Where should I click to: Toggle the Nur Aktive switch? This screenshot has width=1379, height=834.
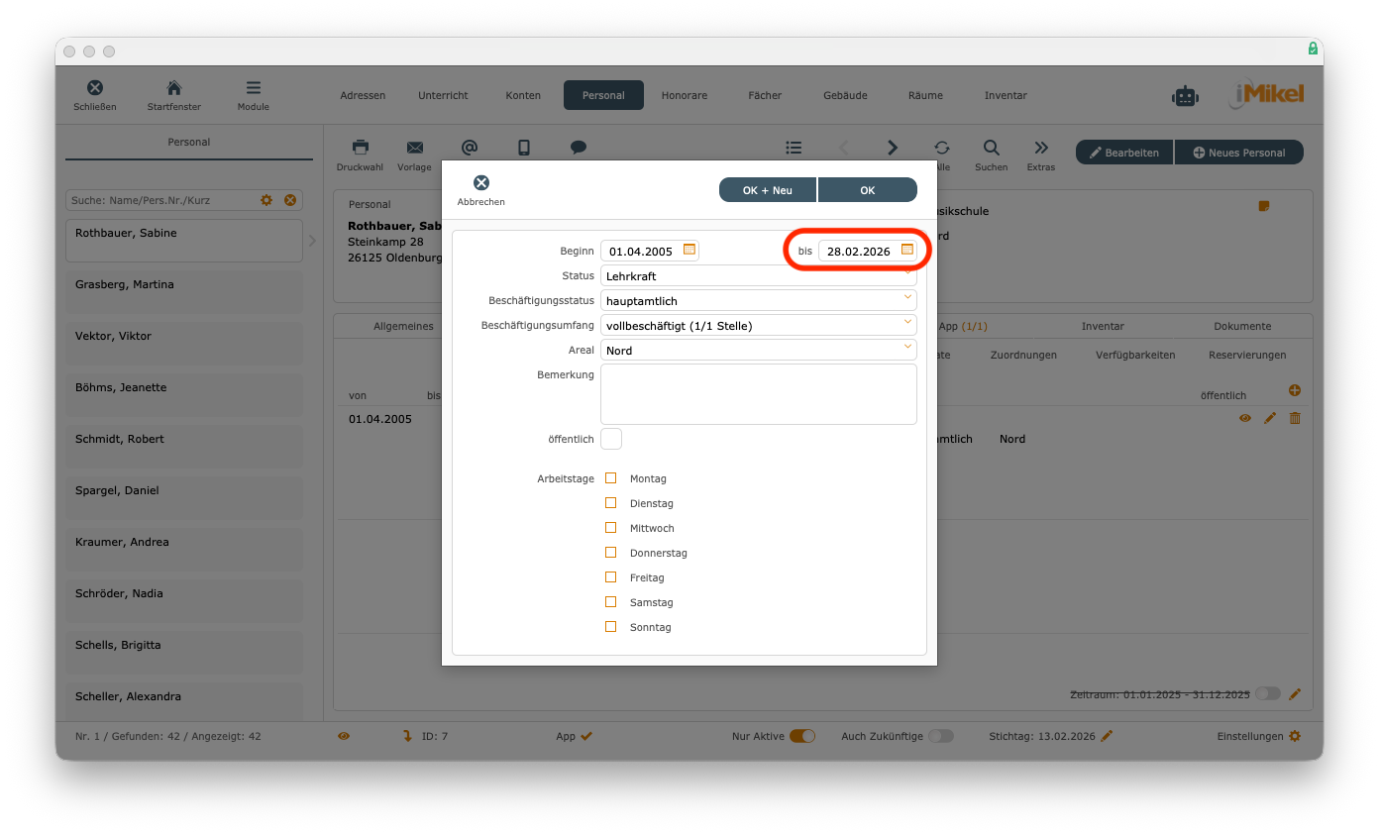tap(801, 736)
